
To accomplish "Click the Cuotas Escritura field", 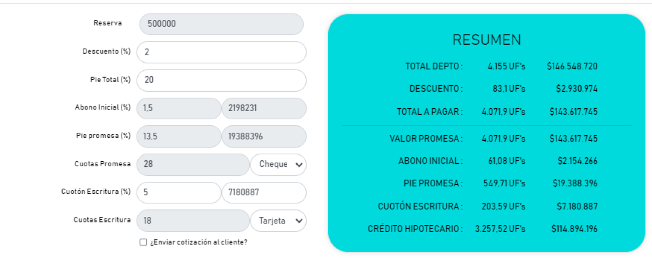I will [x=192, y=220].
